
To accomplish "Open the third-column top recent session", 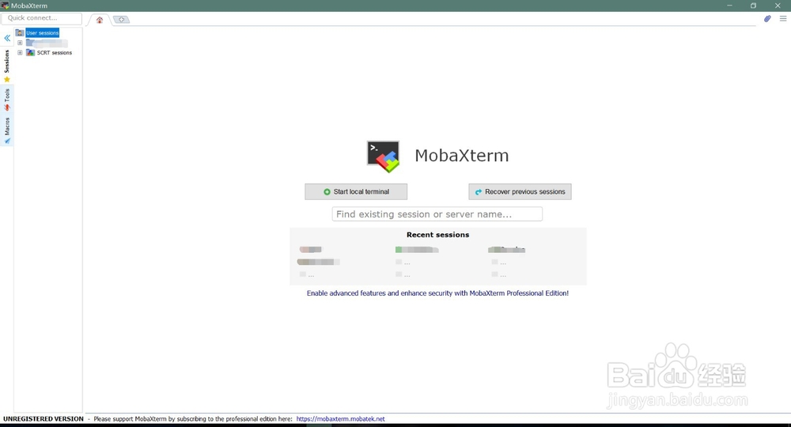I will tap(506, 250).
